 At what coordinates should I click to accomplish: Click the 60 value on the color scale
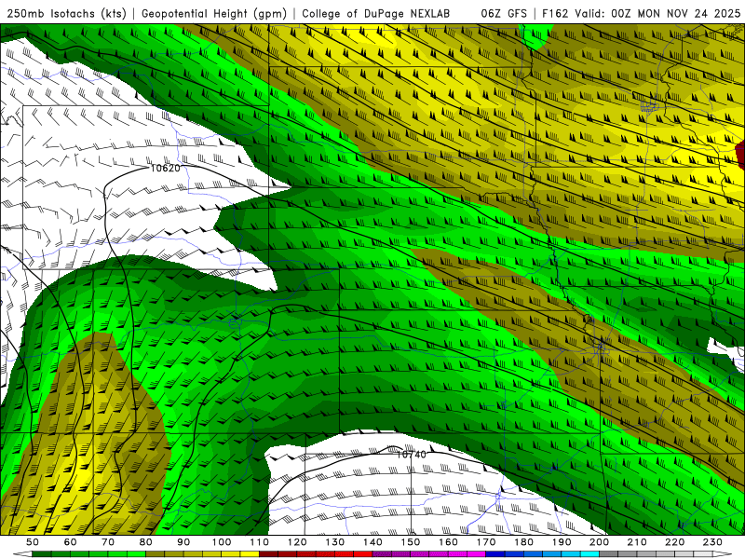(x=71, y=542)
